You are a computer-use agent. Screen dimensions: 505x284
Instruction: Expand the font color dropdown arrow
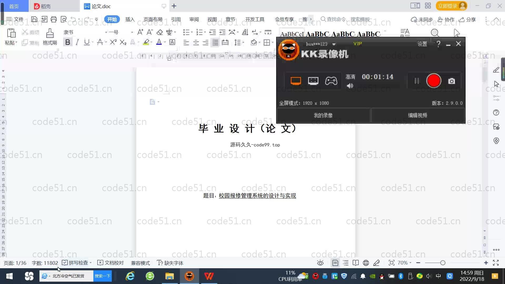(x=165, y=42)
